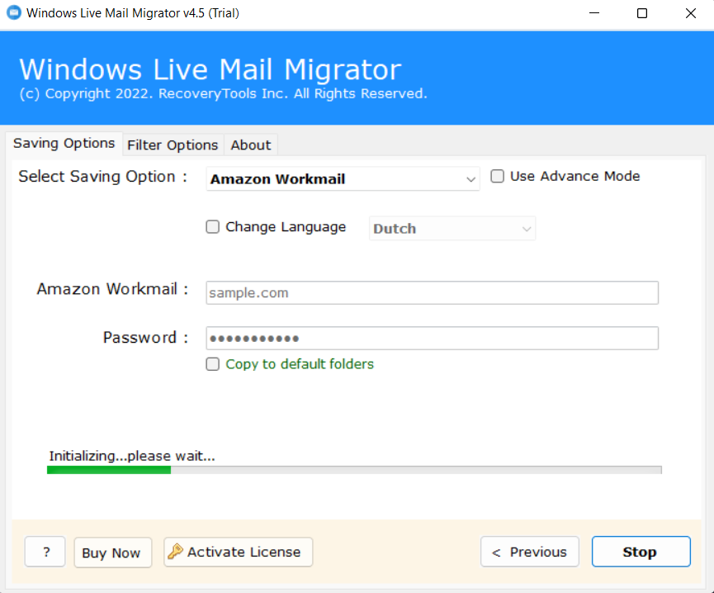Viewport: 714px width, 593px height.
Task: Tick the Change Language checkbox
Action: coord(213,227)
